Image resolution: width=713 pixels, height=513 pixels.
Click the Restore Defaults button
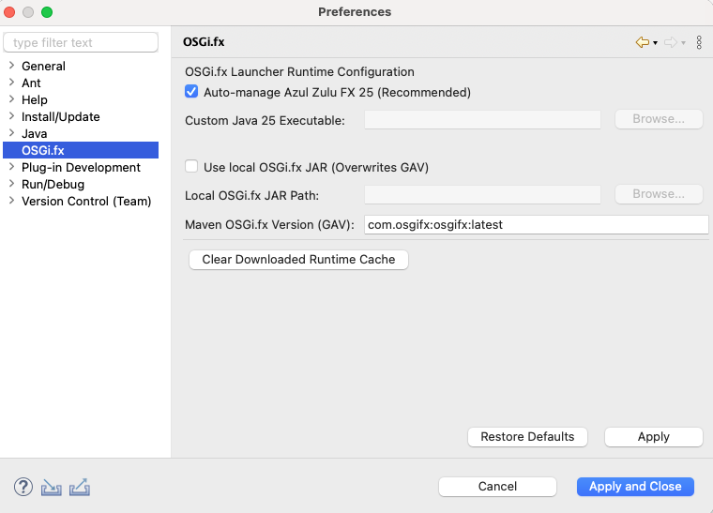click(x=527, y=437)
